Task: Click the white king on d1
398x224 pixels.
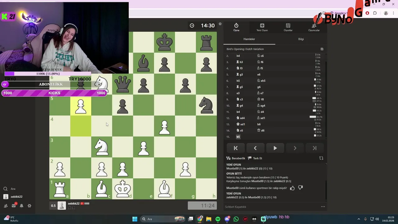Action: tap(123, 189)
